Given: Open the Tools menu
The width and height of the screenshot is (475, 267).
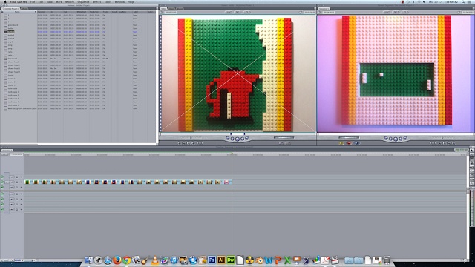Looking at the screenshot, I should (x=108, y=1).
